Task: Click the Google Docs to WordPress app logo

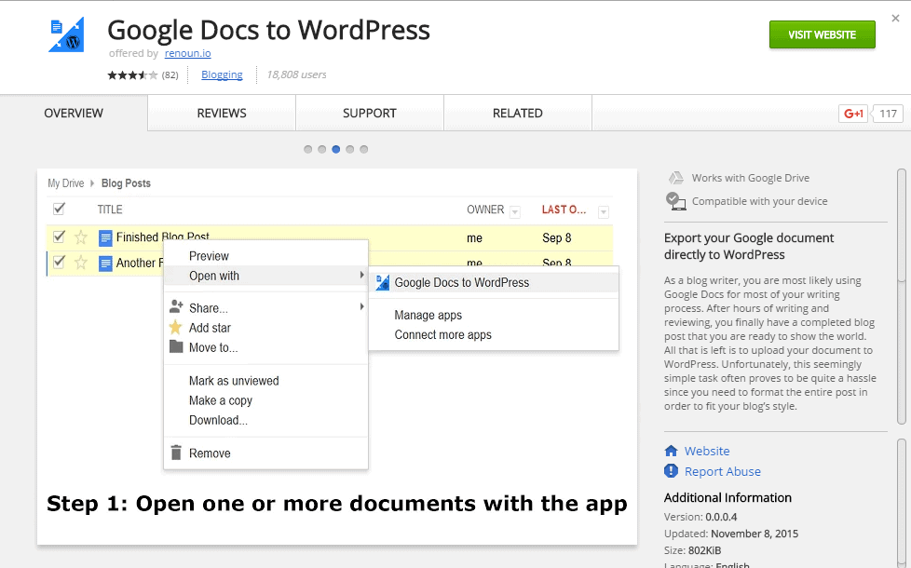Action: pos(66,34)
